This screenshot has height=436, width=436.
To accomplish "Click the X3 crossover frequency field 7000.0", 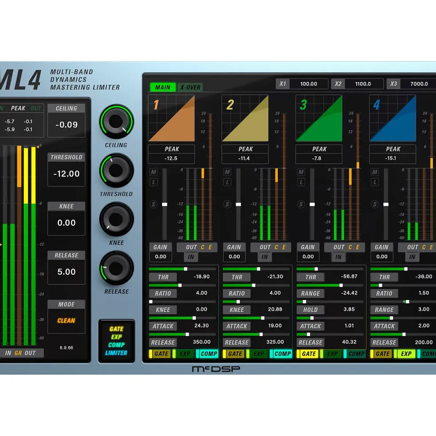I will point(419,84).
